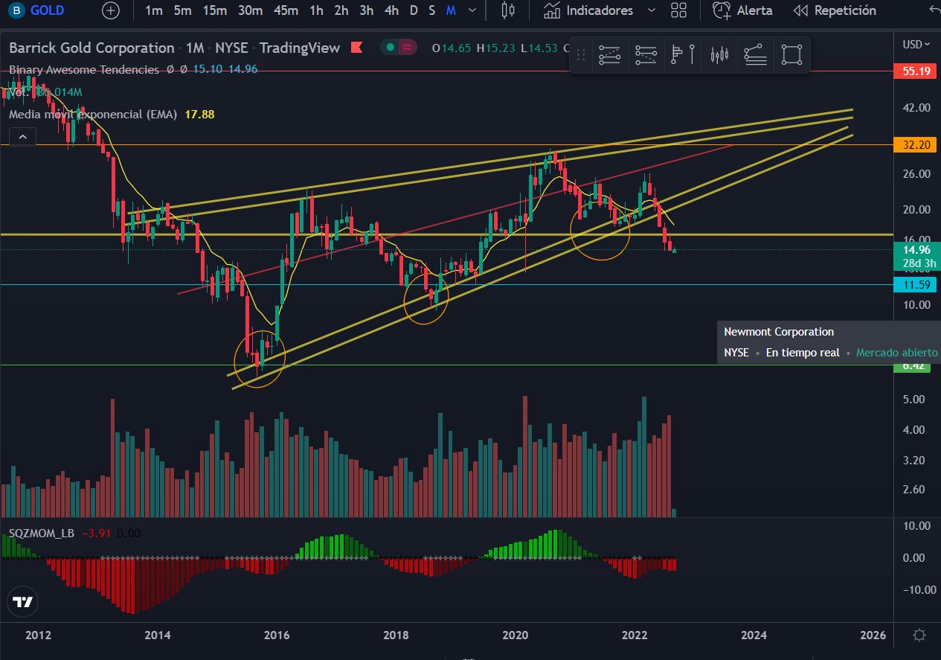This screenshot has height=660, width=941.
Task: Click the SQZMOM value -3.91
Action: tap(97, 534)
